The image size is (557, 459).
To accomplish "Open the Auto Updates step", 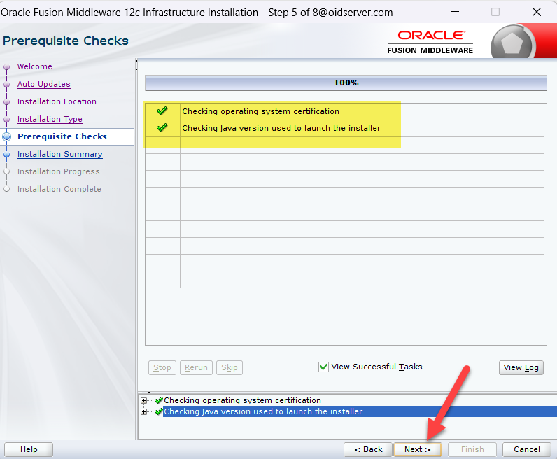I will 43,85.
